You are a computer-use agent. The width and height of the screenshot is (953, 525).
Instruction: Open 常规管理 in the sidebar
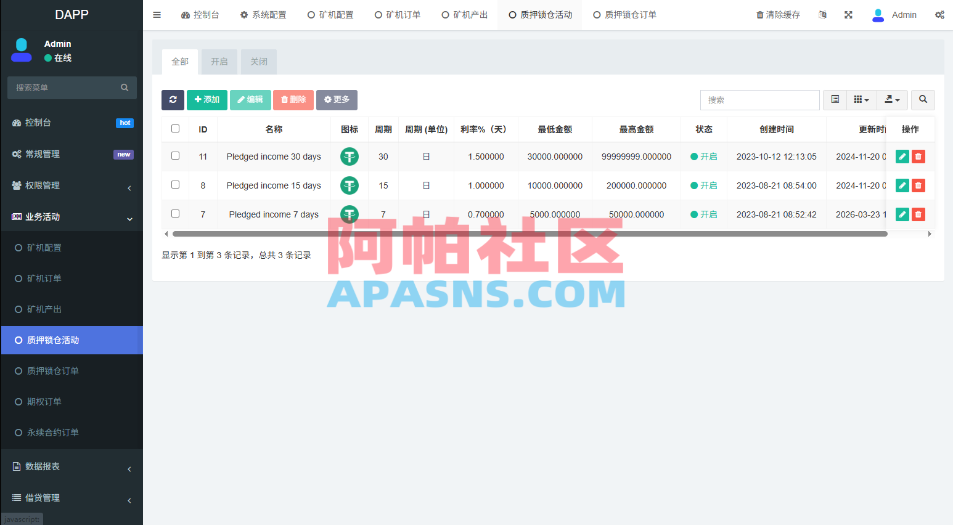pyautogui.click(x=72, y=154)
